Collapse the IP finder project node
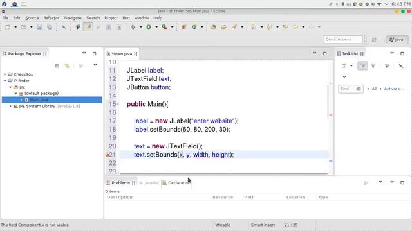The image size is (412, 231). click(5, 81)
